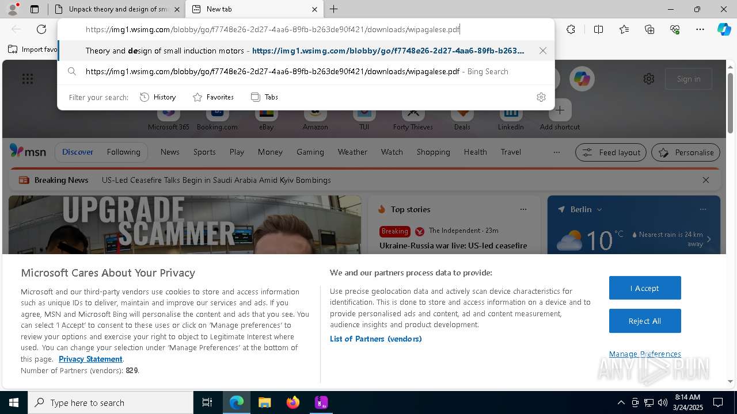Click the browser profile icon
The image size is (737, 414).
click(13, 9)
